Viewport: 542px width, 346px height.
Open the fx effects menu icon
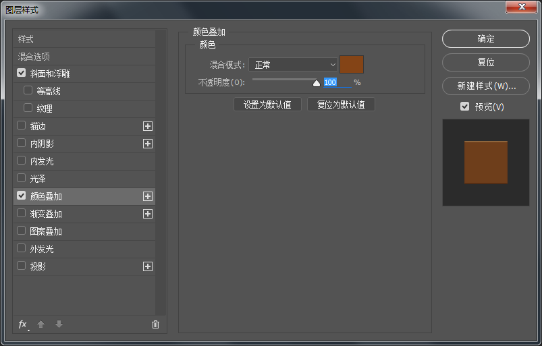23,324
